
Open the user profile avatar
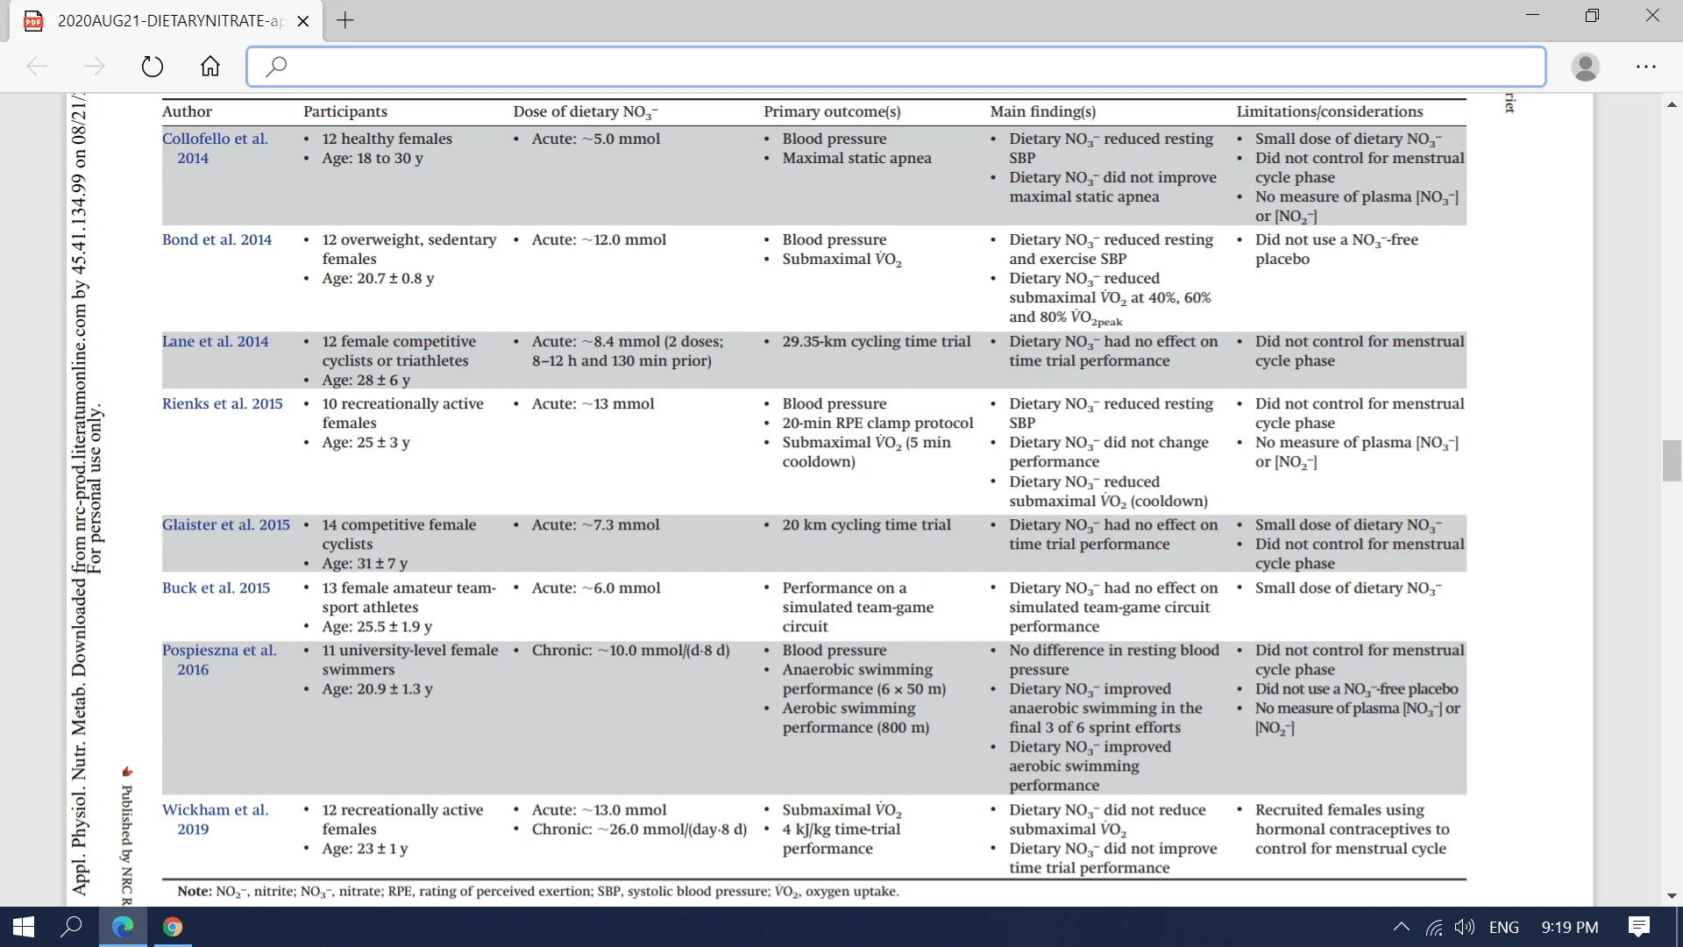[x=1585, y=67]
